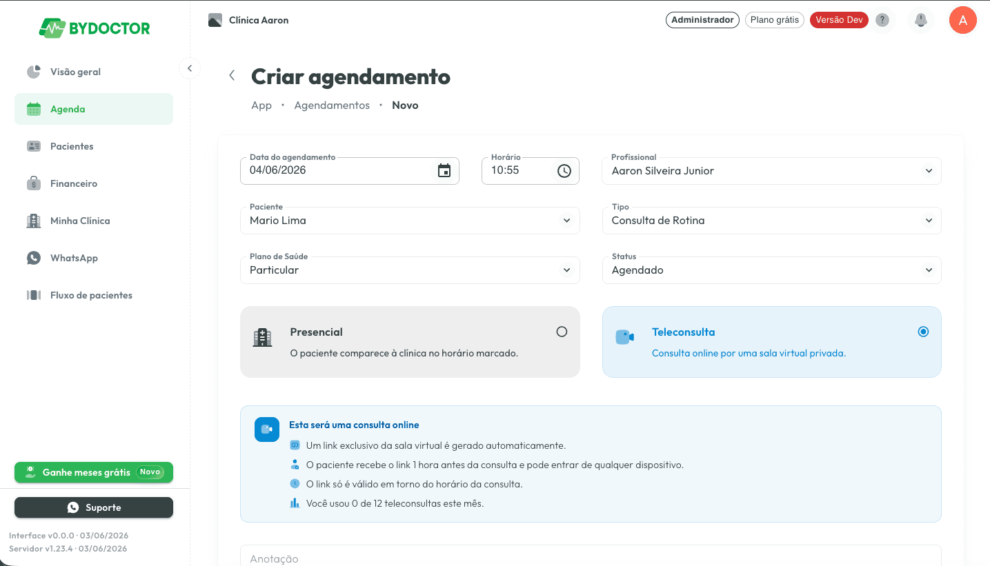Click the Plano grátis badge
990x566 pixels.
click(775, 20)
